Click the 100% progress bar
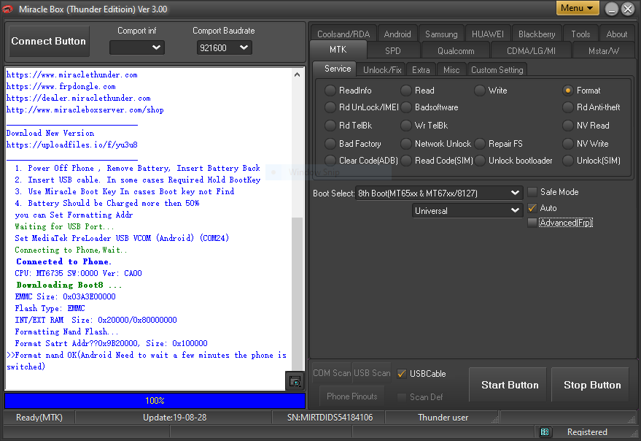 click(155, 400)
